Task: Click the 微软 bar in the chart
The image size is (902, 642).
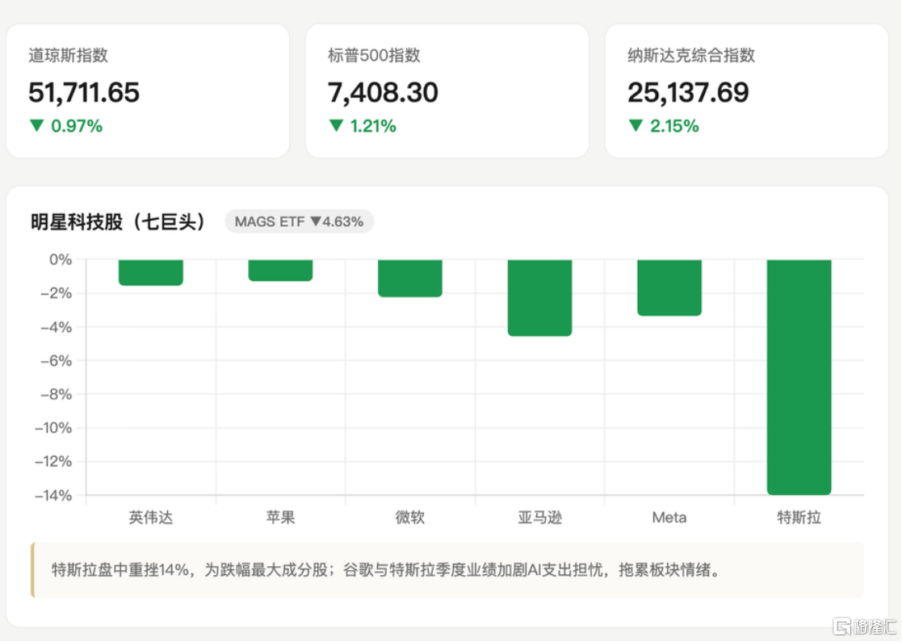Action: pos(409,279)
